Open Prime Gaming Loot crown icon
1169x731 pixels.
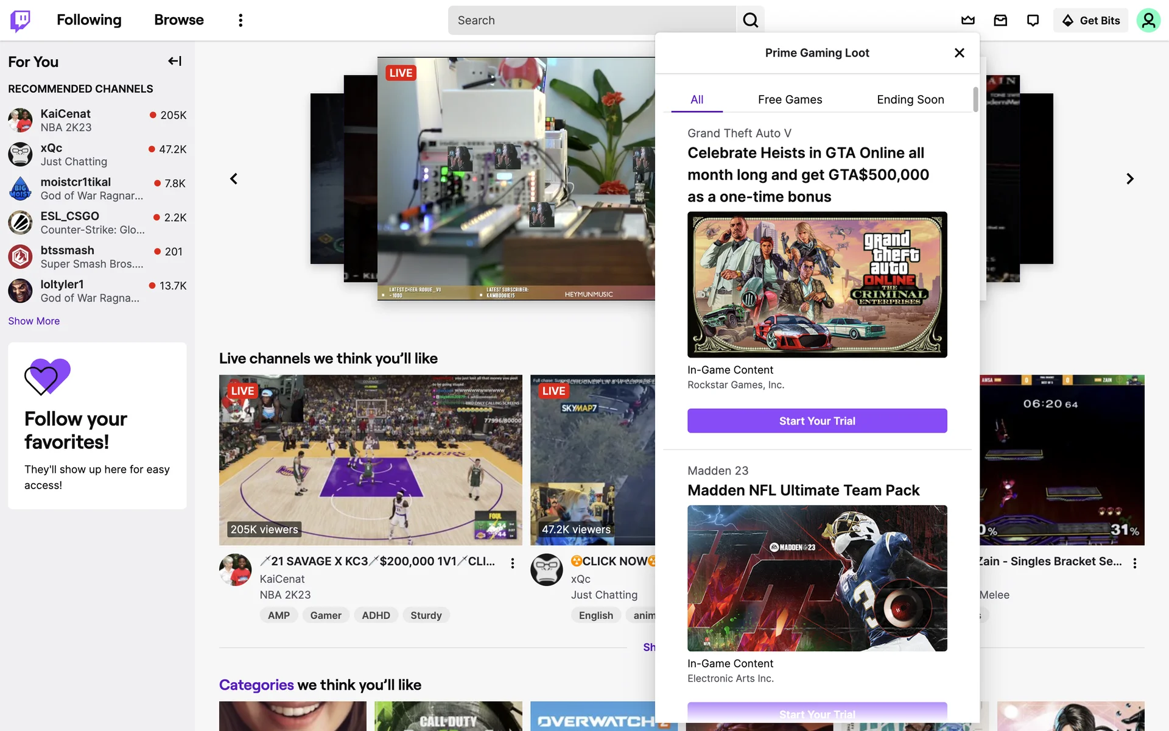(x=967, y=20)
